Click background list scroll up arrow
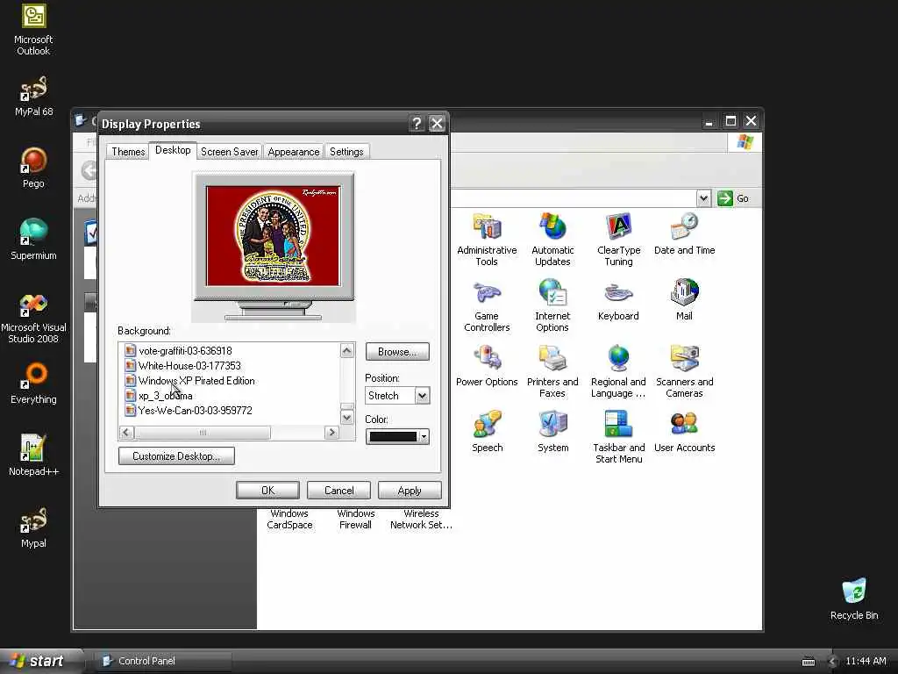This screenshot has height=674, width=898. 347,350
